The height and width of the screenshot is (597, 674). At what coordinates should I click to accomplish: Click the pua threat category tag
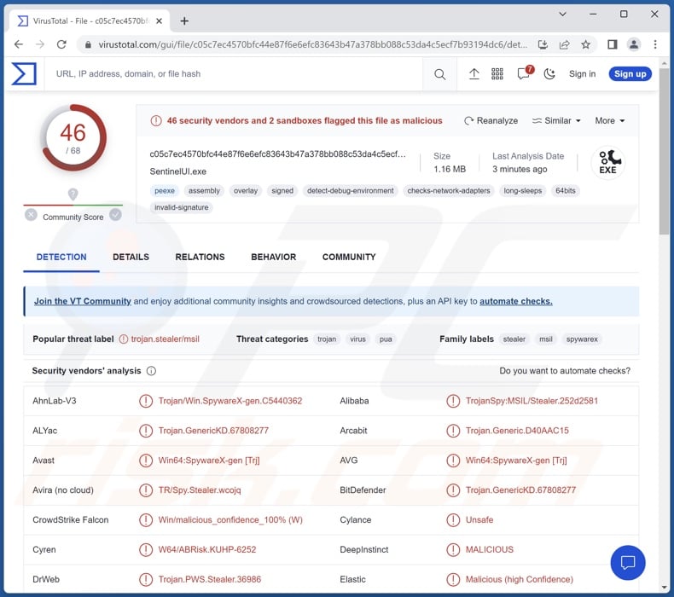coord(385,339)
